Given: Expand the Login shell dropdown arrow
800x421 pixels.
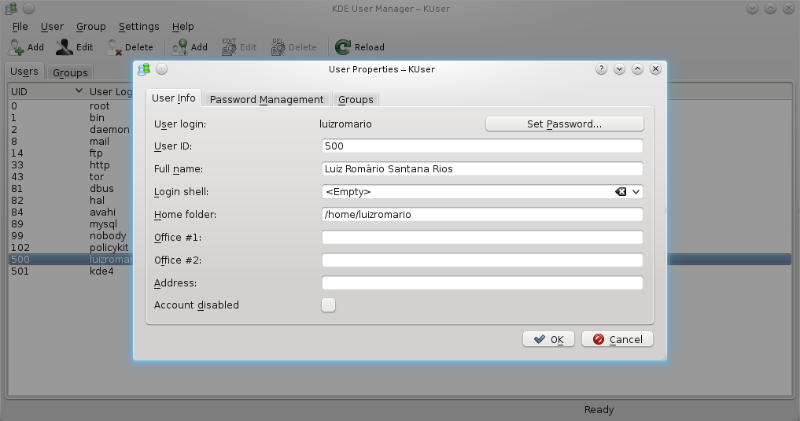Looking at the screenshot, I should [x=636, y=191].
